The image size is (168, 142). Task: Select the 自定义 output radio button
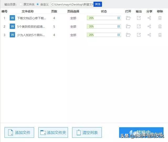point(38,4)
